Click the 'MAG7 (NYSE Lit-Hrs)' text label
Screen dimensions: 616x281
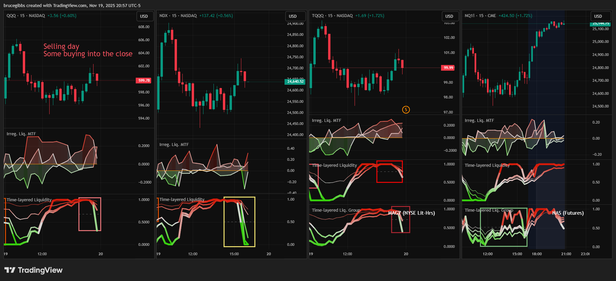coord(411,213)
